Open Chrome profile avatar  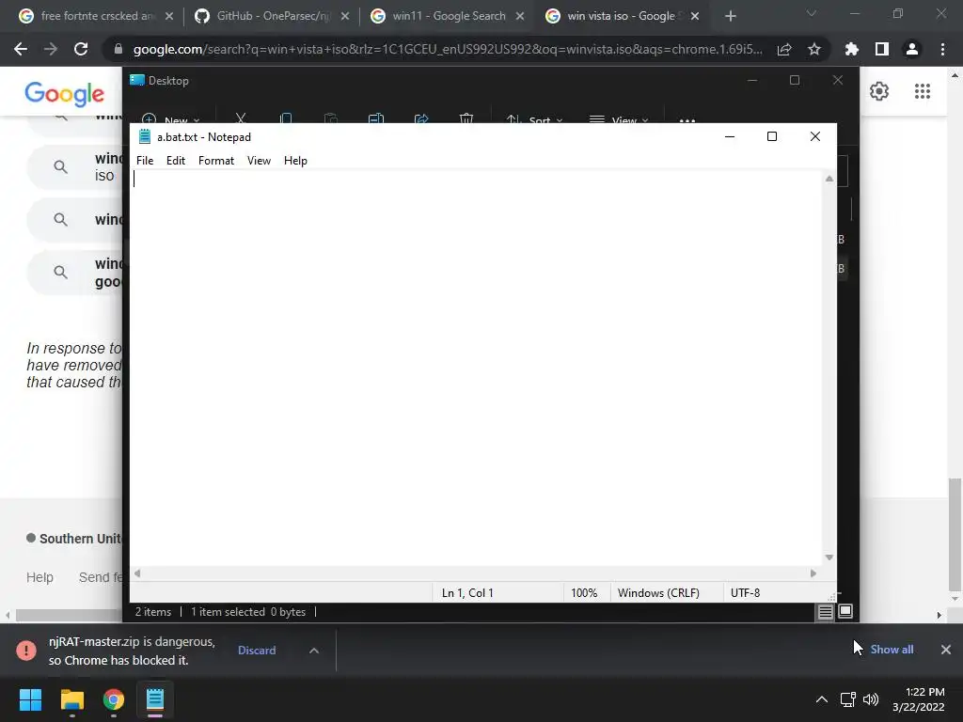coord(912,49)
